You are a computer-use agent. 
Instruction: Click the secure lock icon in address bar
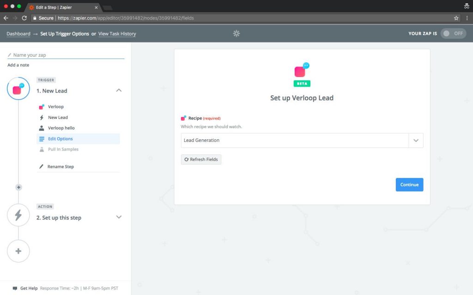tap(35, 18)
